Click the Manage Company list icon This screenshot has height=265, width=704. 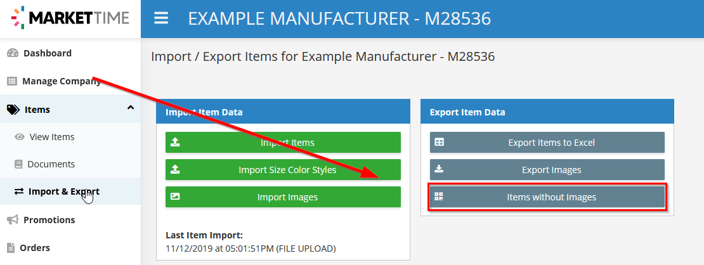click(x=12, y=81)
